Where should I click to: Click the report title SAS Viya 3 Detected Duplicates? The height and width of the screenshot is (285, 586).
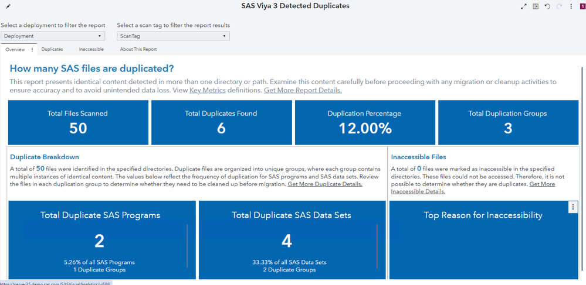(x=295, y=6)
